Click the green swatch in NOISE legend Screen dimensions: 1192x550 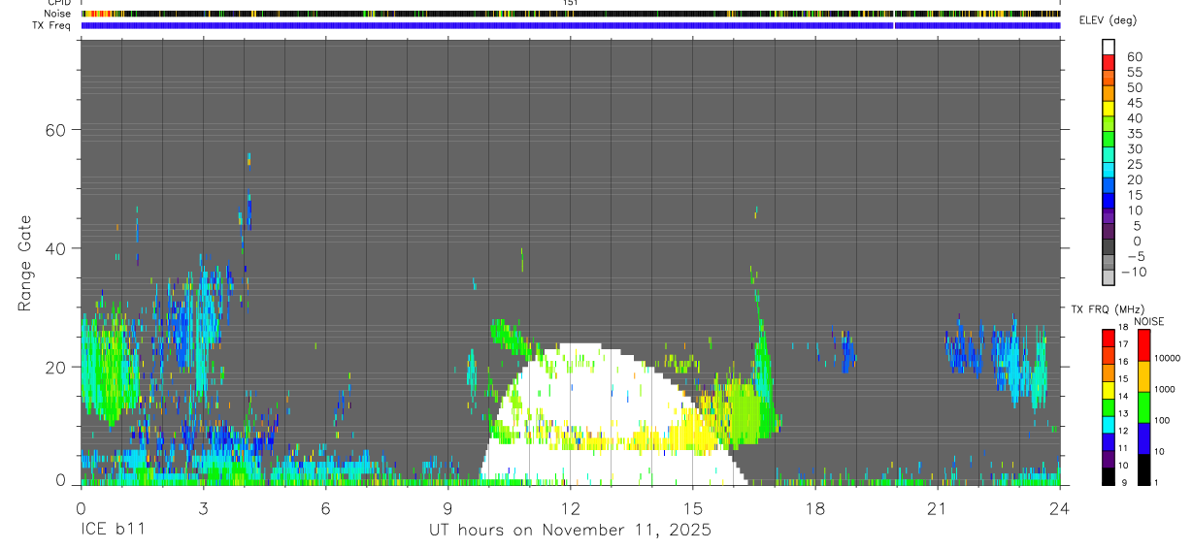click(1143, 407)
